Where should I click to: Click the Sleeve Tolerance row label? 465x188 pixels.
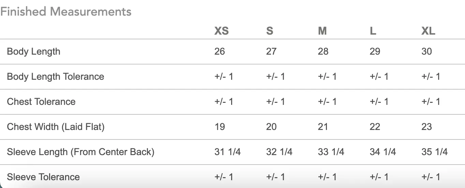43,177
